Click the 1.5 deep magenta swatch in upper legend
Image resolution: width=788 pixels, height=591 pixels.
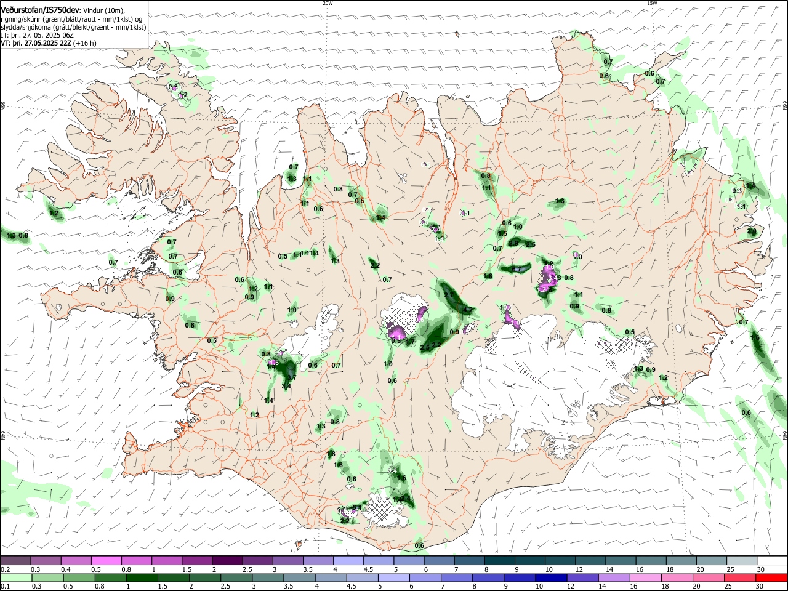click(197, 561)
